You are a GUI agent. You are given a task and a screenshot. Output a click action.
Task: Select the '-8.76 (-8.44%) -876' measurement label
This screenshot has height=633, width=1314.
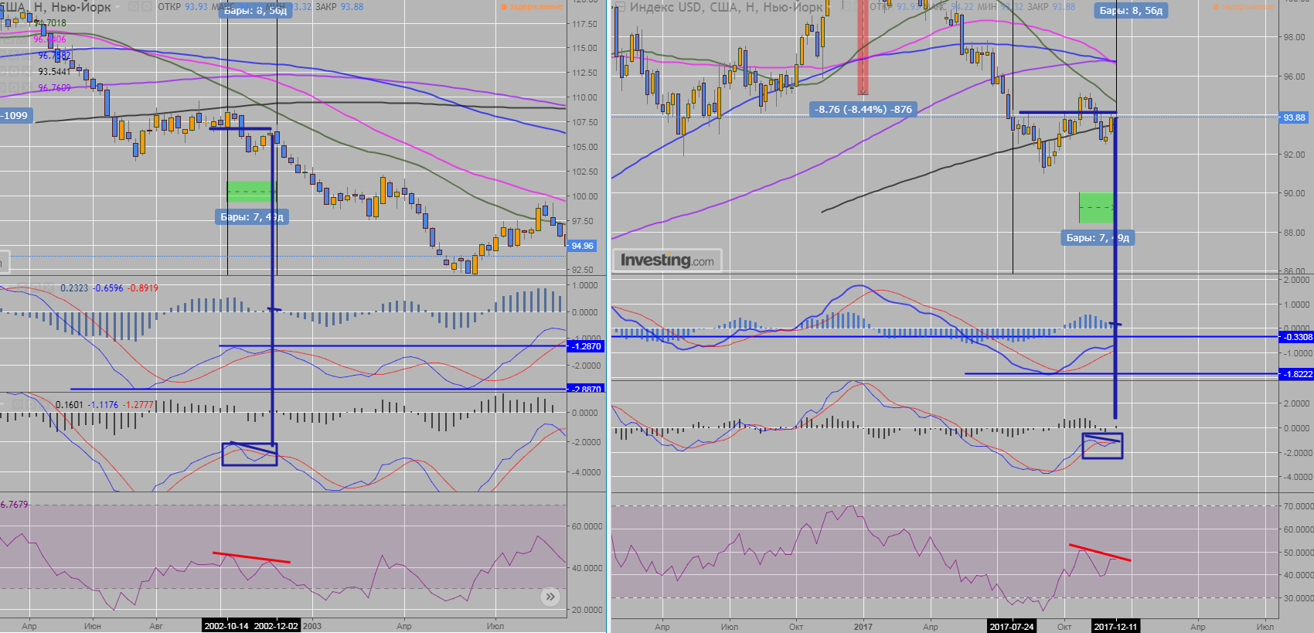[x=863, y=109]
